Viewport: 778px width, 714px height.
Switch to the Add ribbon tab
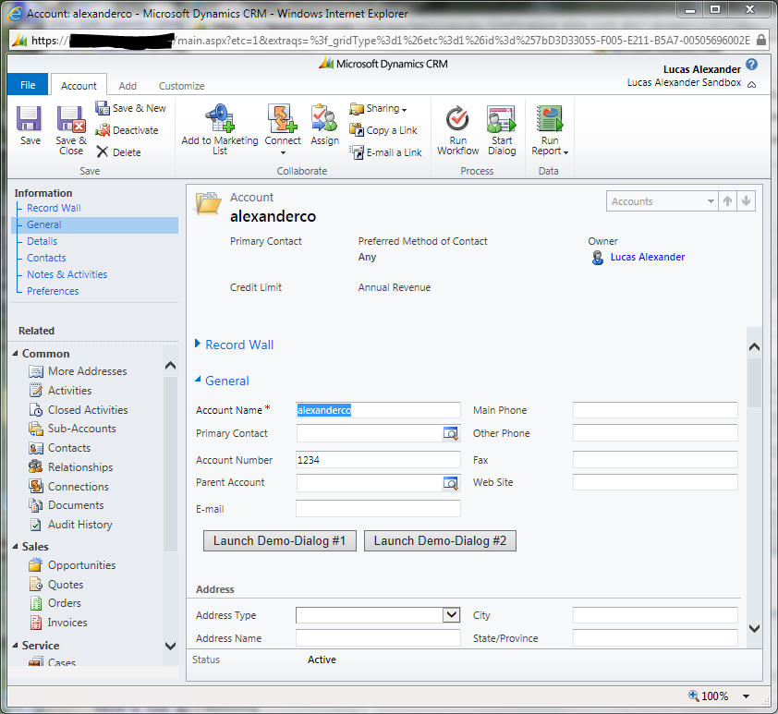(128, 86)
